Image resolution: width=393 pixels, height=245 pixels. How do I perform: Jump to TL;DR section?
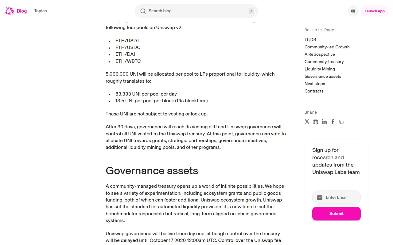click(310, 40)
